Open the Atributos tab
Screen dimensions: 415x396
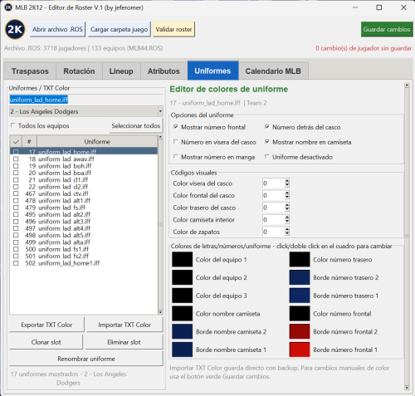coord(164,71)
